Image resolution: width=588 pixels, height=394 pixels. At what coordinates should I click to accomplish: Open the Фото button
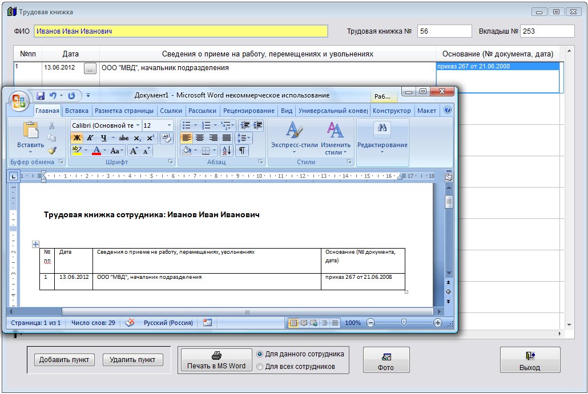coord(386,360)
